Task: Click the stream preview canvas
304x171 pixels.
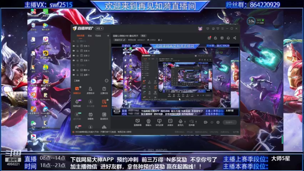Action: coord(175,80)
